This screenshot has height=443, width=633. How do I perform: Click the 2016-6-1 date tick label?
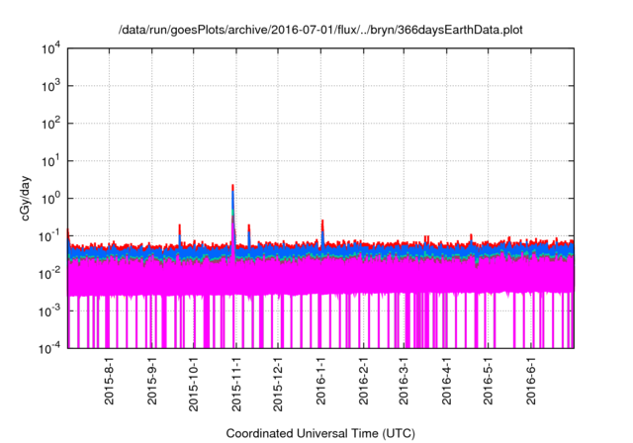tap(531, 381)
